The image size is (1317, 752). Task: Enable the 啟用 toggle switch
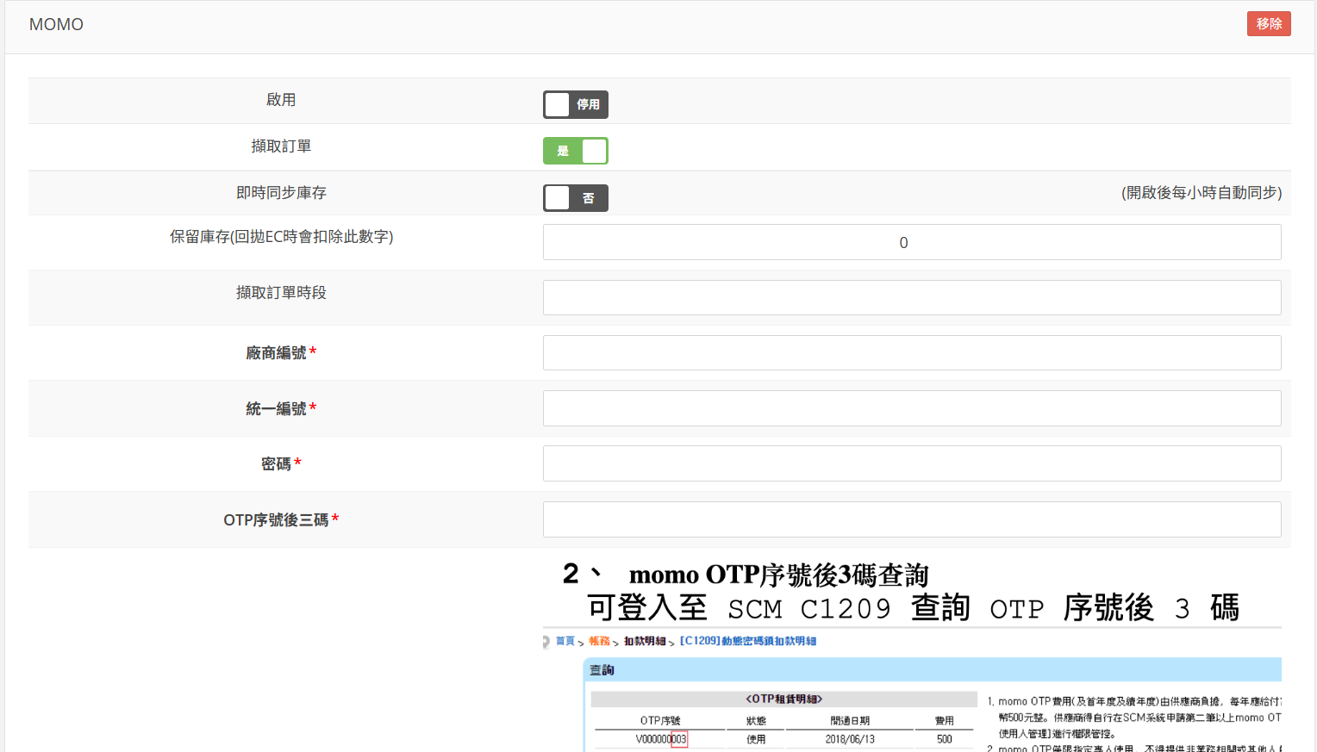(x=575, y=104)
